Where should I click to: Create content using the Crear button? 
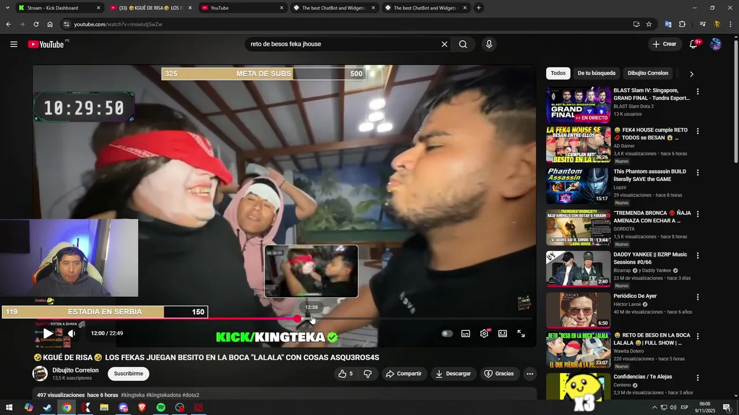tap(664, 44)
